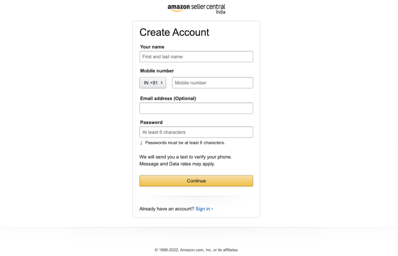The image size is (398, 256).
Task: Follow the Sign in link
Action: tap(202, 209)
